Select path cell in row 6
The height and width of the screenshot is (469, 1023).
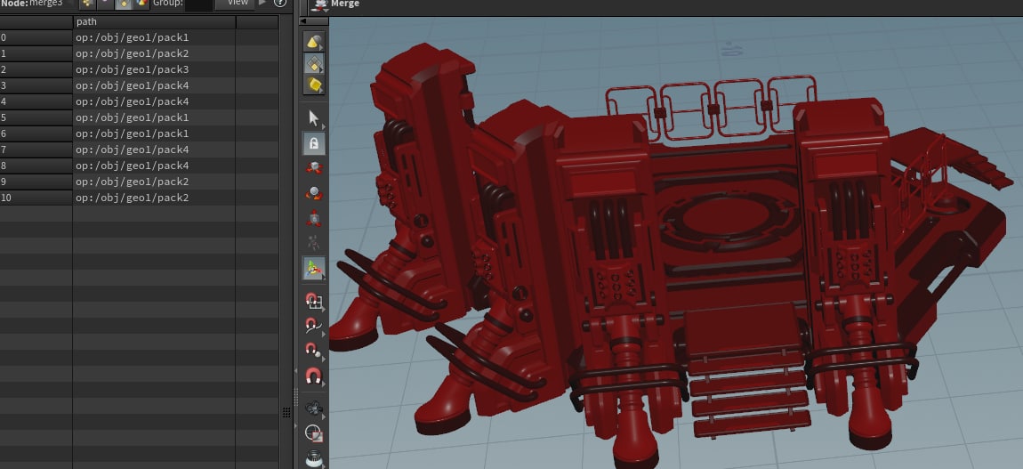(x=154, y=133)
